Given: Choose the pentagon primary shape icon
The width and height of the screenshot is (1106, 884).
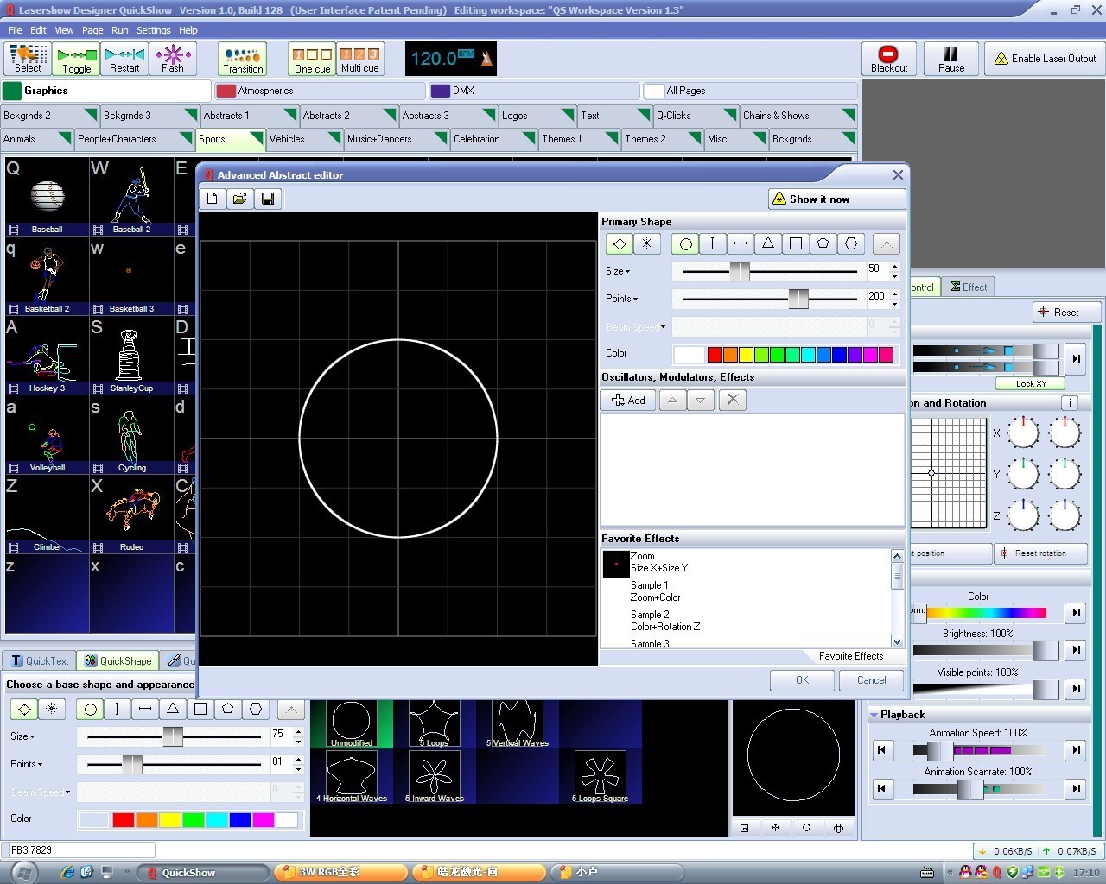Looking at the screenshot, I should 823,244.
